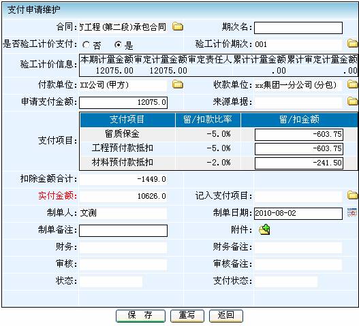Click the 制单备注 input field
359x326 pixels.
(123, 231)
